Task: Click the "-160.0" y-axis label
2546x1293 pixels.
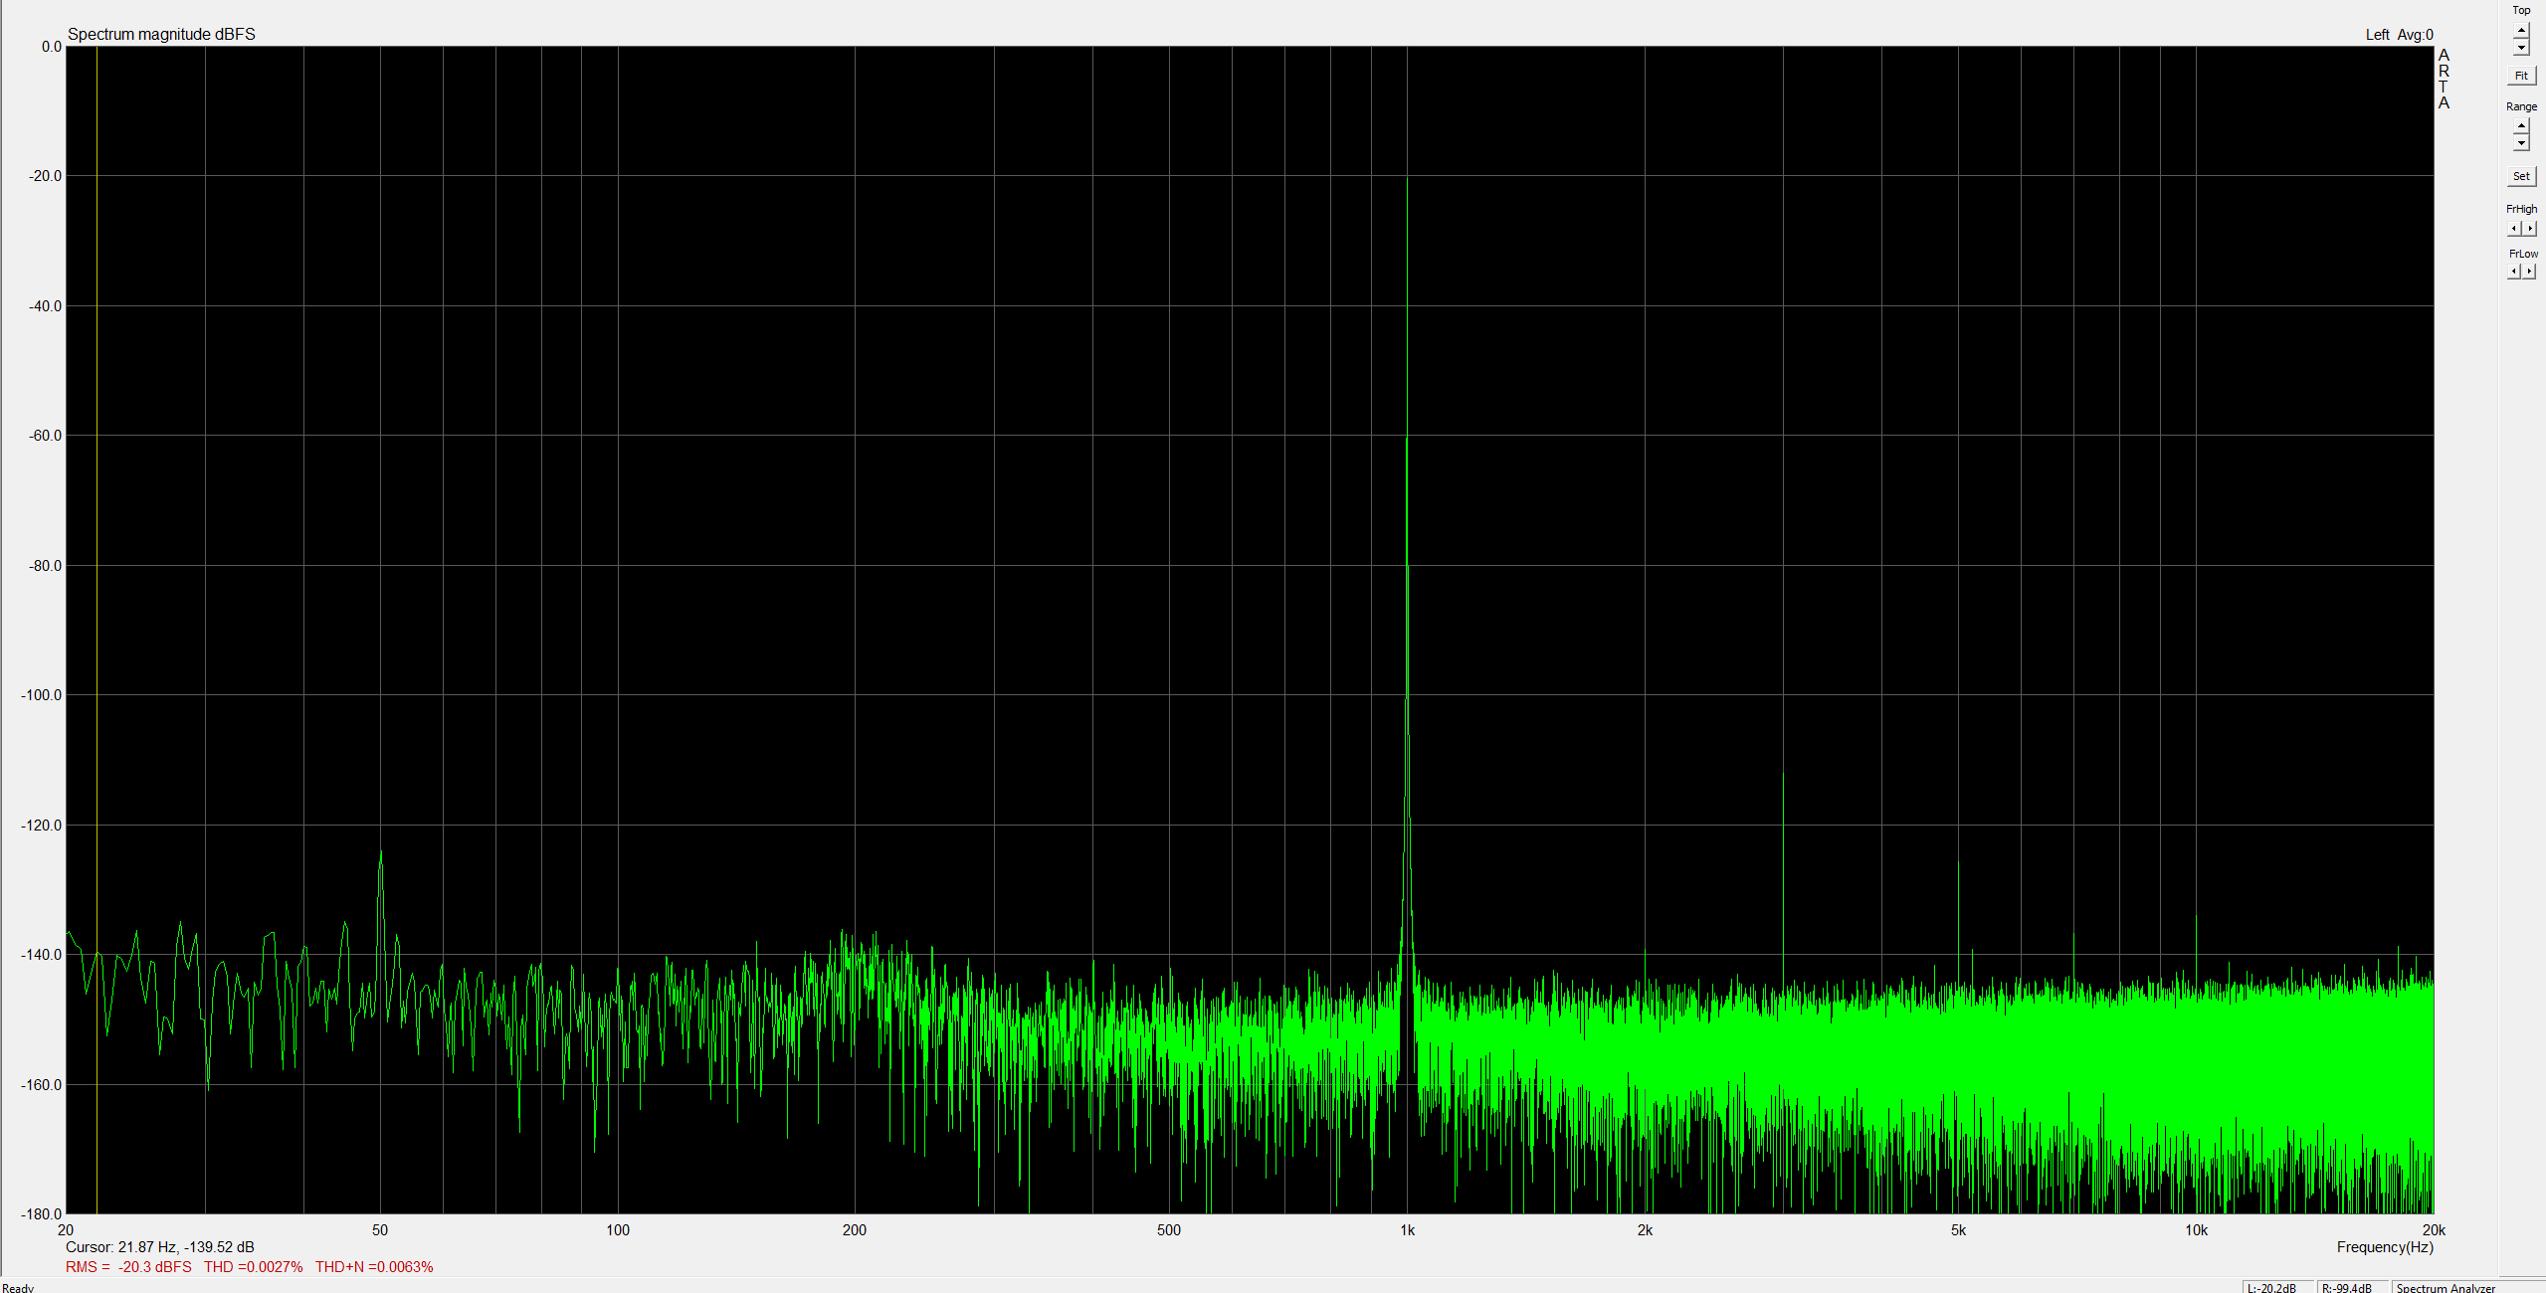Action: [x=41, y=1085]
